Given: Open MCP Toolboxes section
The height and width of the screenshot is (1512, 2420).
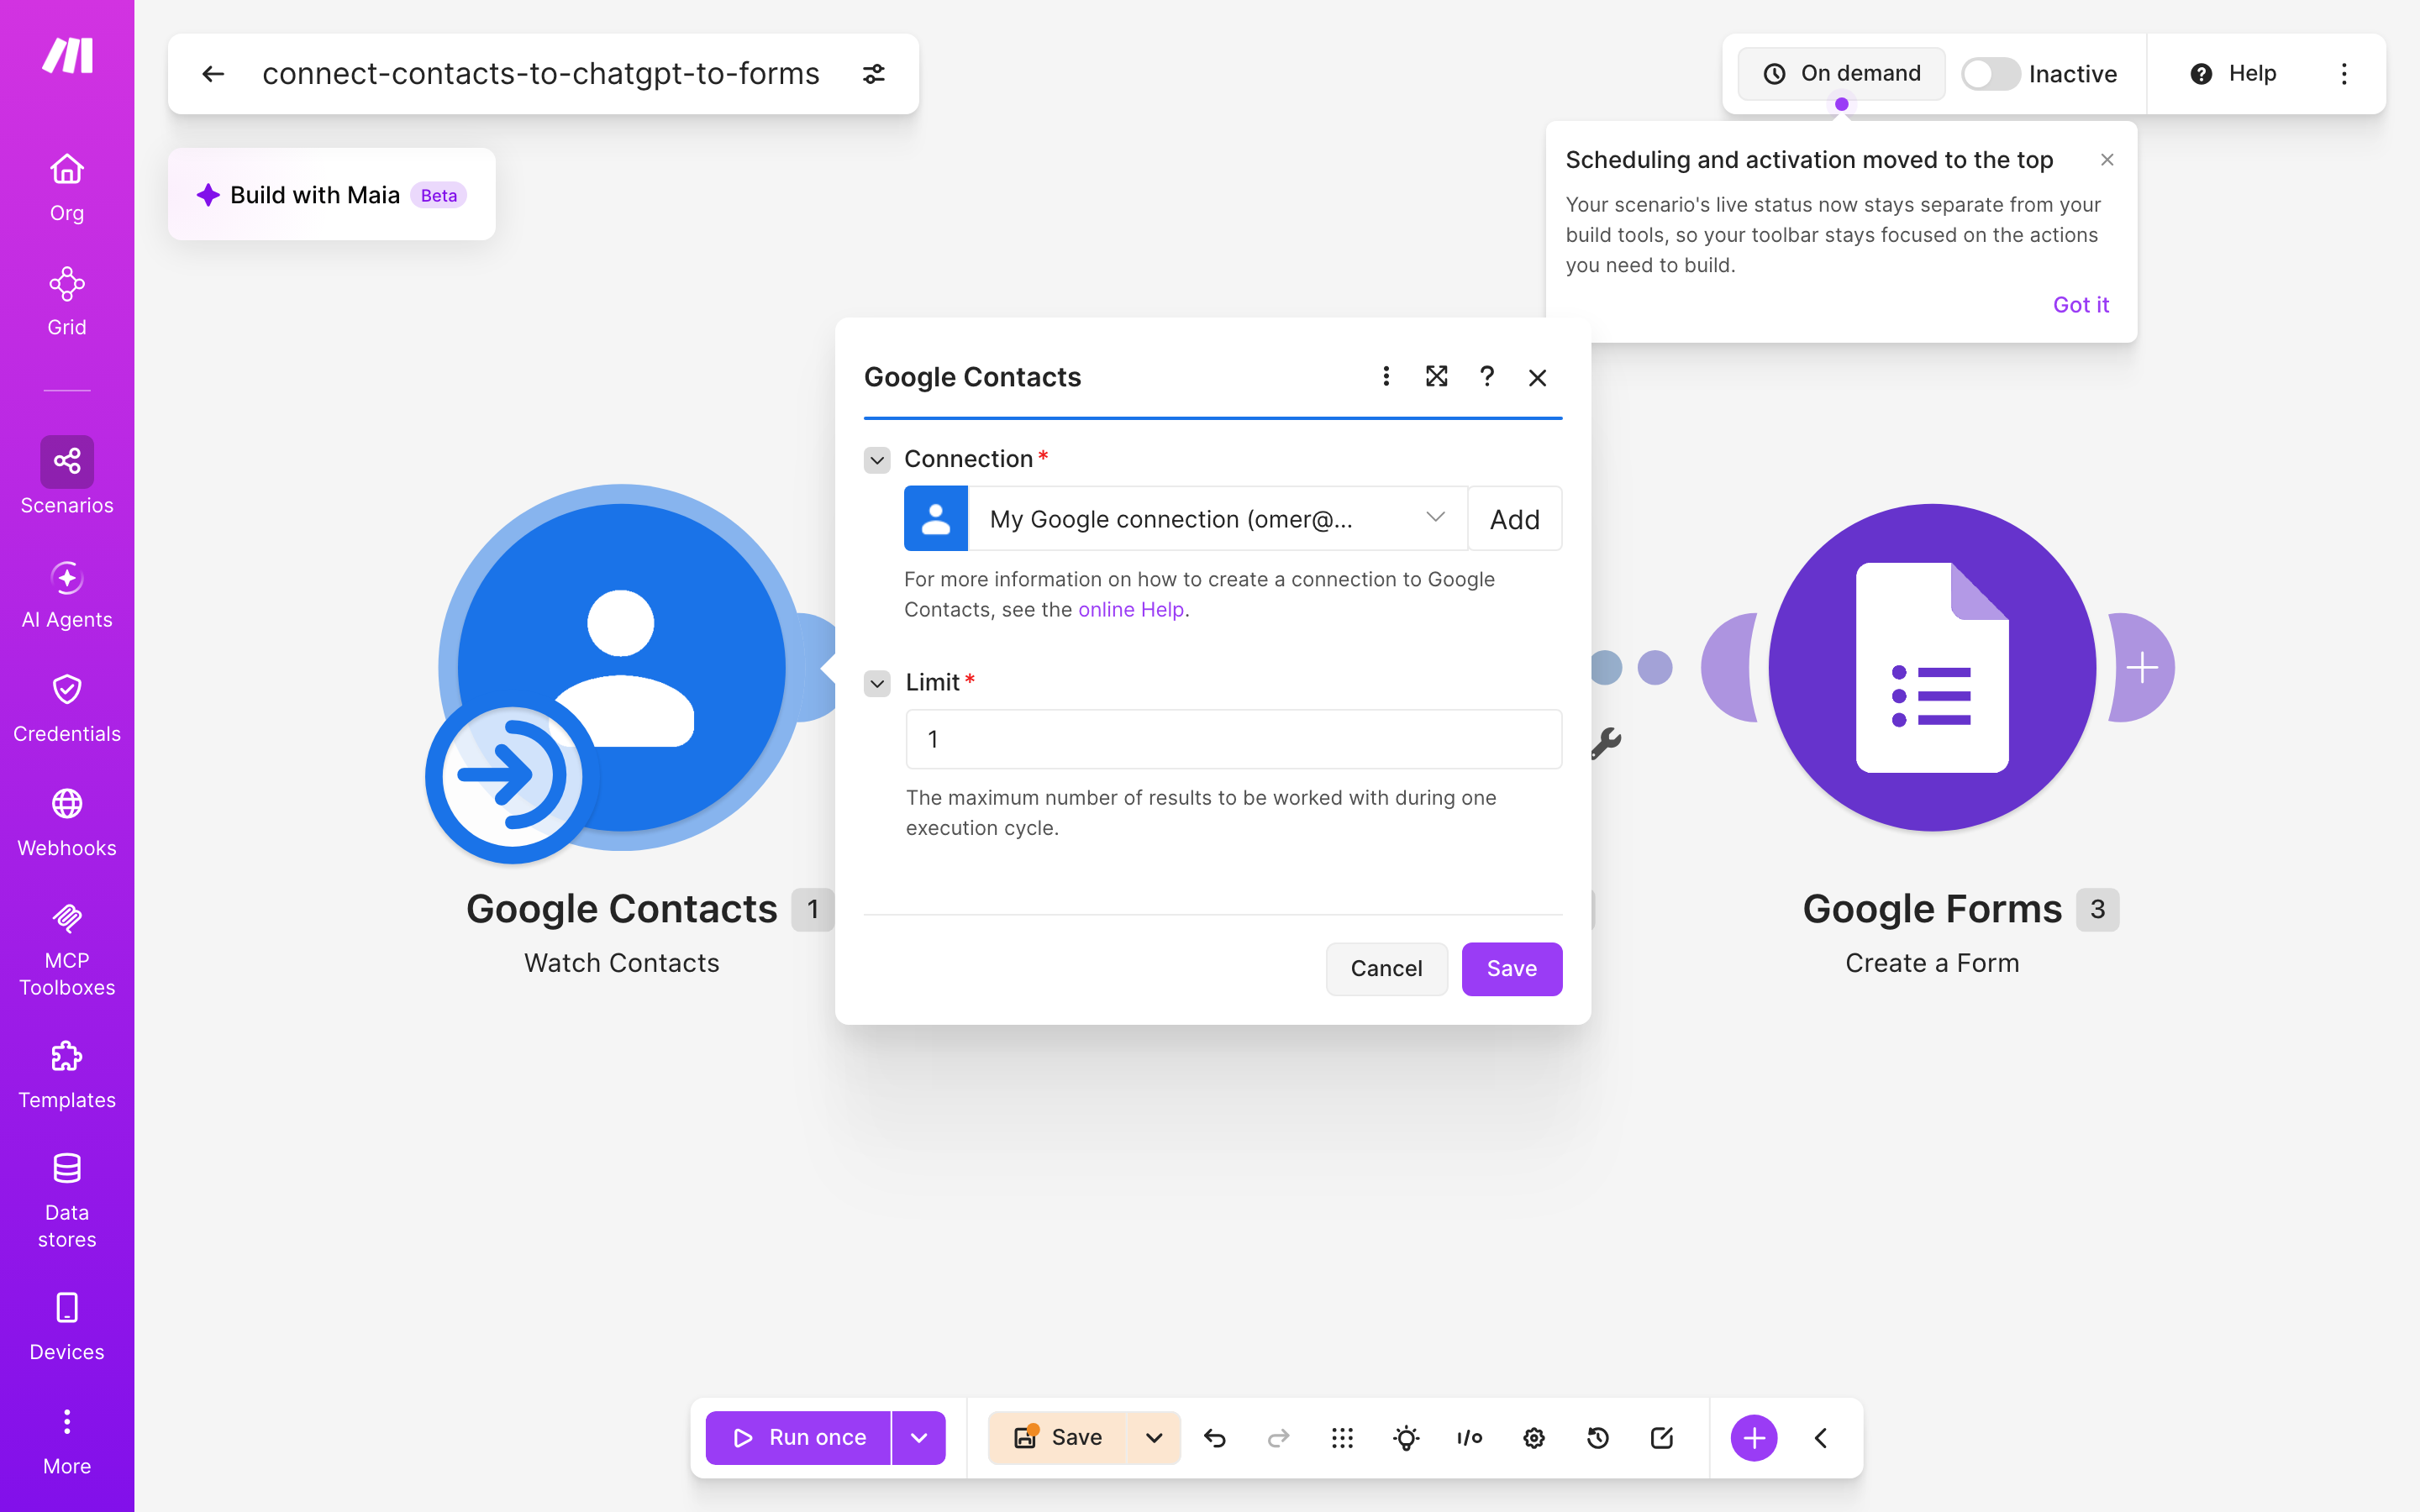Looking at the screenshot, I should 67,949.
